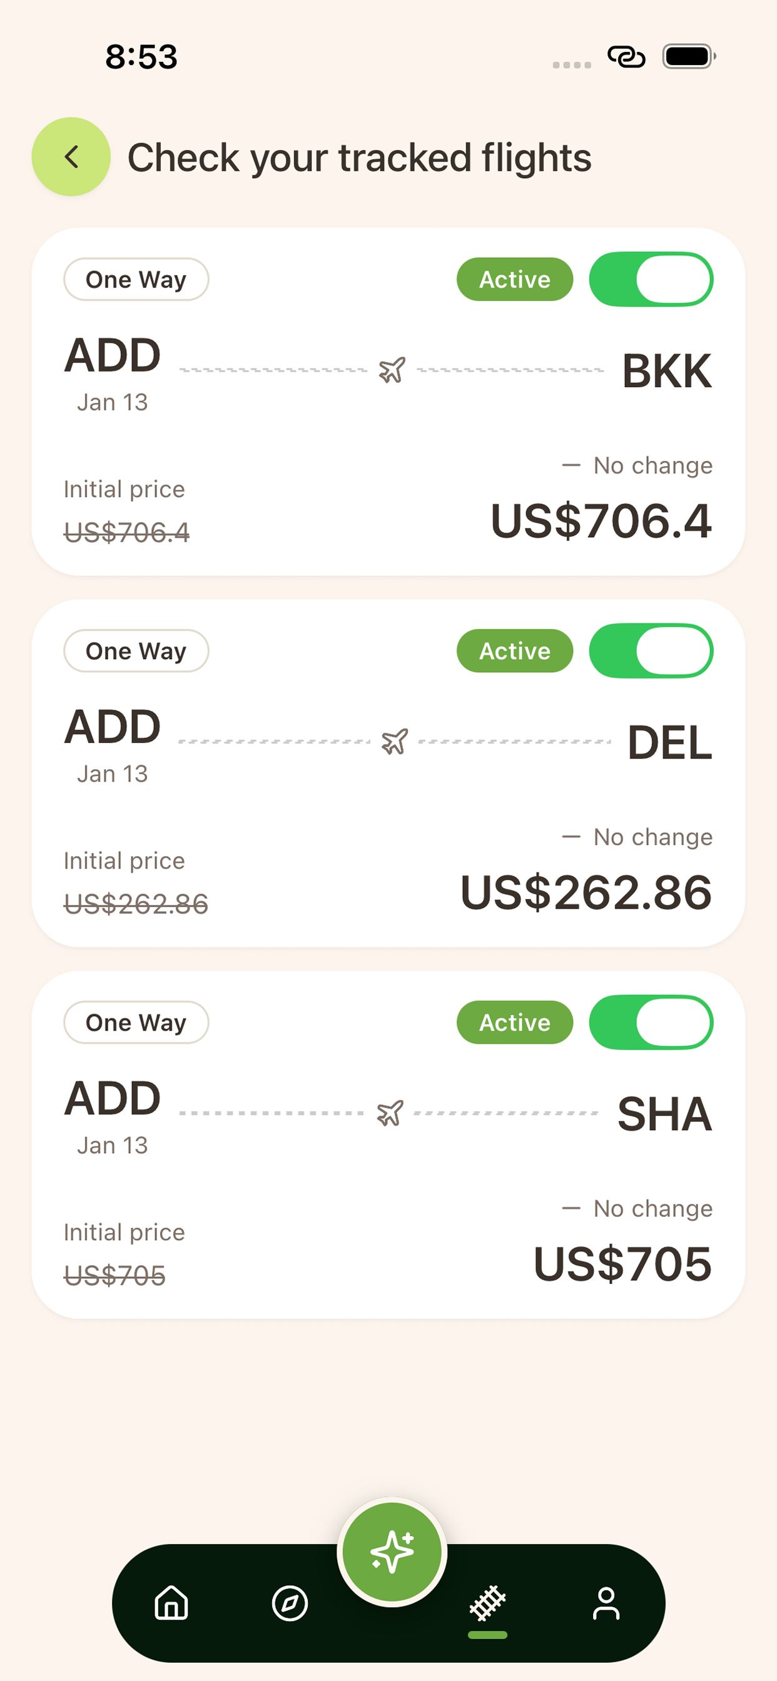Tap Active badge on BKK flight

click(514, 280)
